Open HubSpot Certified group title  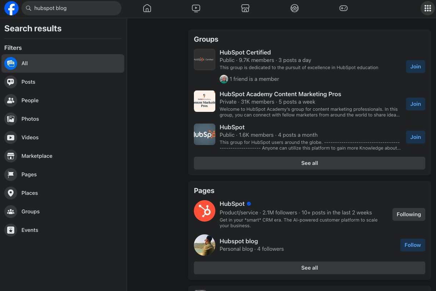pos(245,52)
